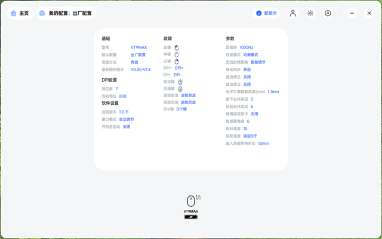Click the model value VT9MAX
Screen dimensions: 382x239
click(139, 48)
